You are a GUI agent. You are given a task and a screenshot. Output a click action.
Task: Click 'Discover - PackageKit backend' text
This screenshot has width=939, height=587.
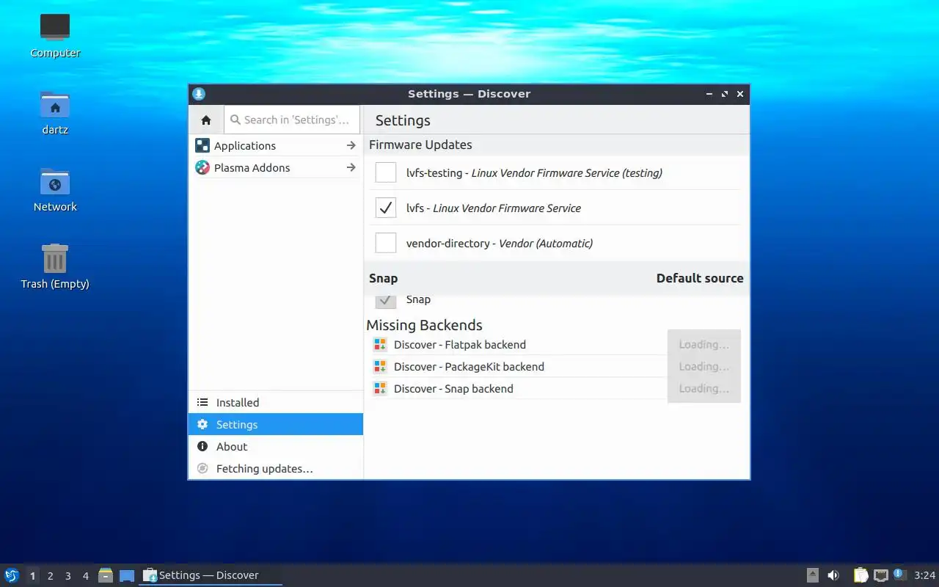click(x=469, y=366)
